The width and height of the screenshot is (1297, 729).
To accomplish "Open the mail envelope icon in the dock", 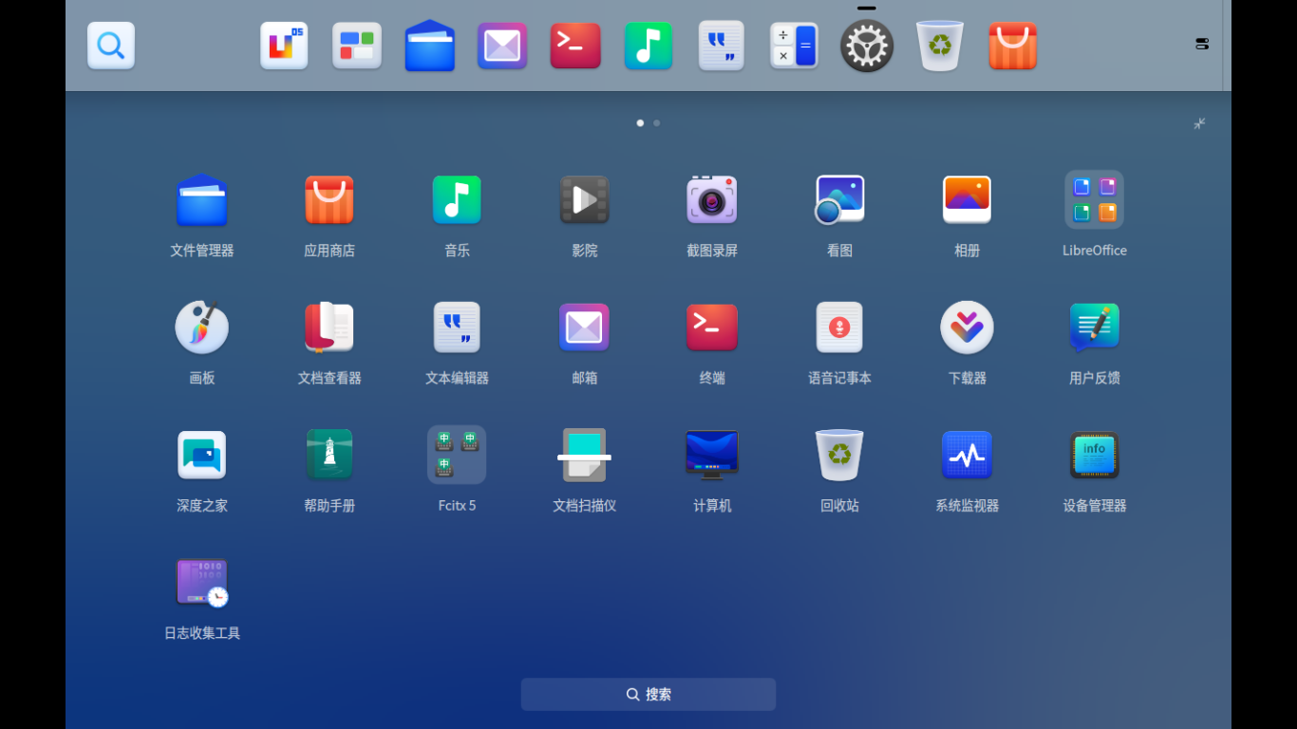I will [x=502, y=46].
